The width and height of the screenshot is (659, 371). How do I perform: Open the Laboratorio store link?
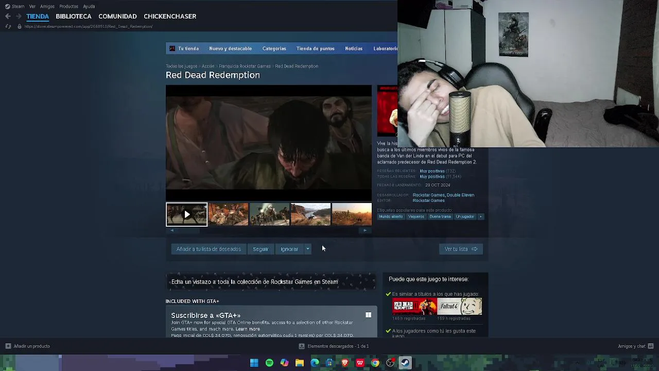[385, 48]
